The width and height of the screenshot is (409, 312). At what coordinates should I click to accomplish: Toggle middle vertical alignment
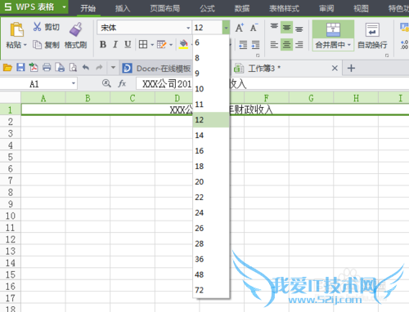[286, 28]
